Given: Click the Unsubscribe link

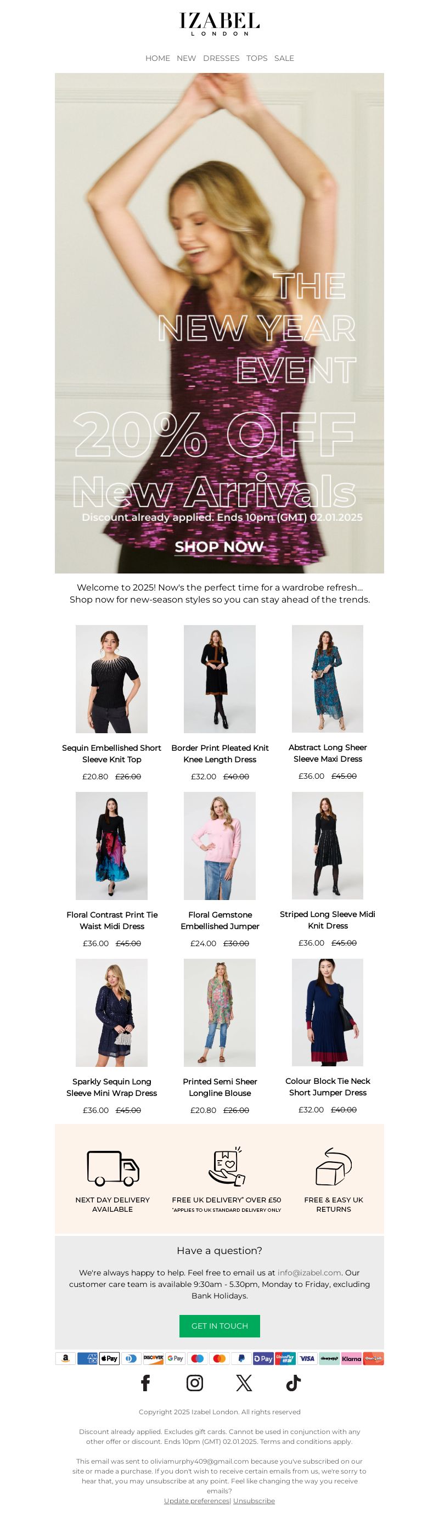Looking at the screenshot, I should coord(254,1500).
